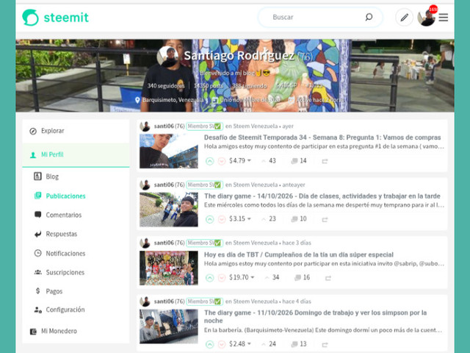Resteem the Cumpleaños de la tía post
Image resolution: width=470 pixels, height=353 pixels.
pyautogui.click(x=328, y=278)
